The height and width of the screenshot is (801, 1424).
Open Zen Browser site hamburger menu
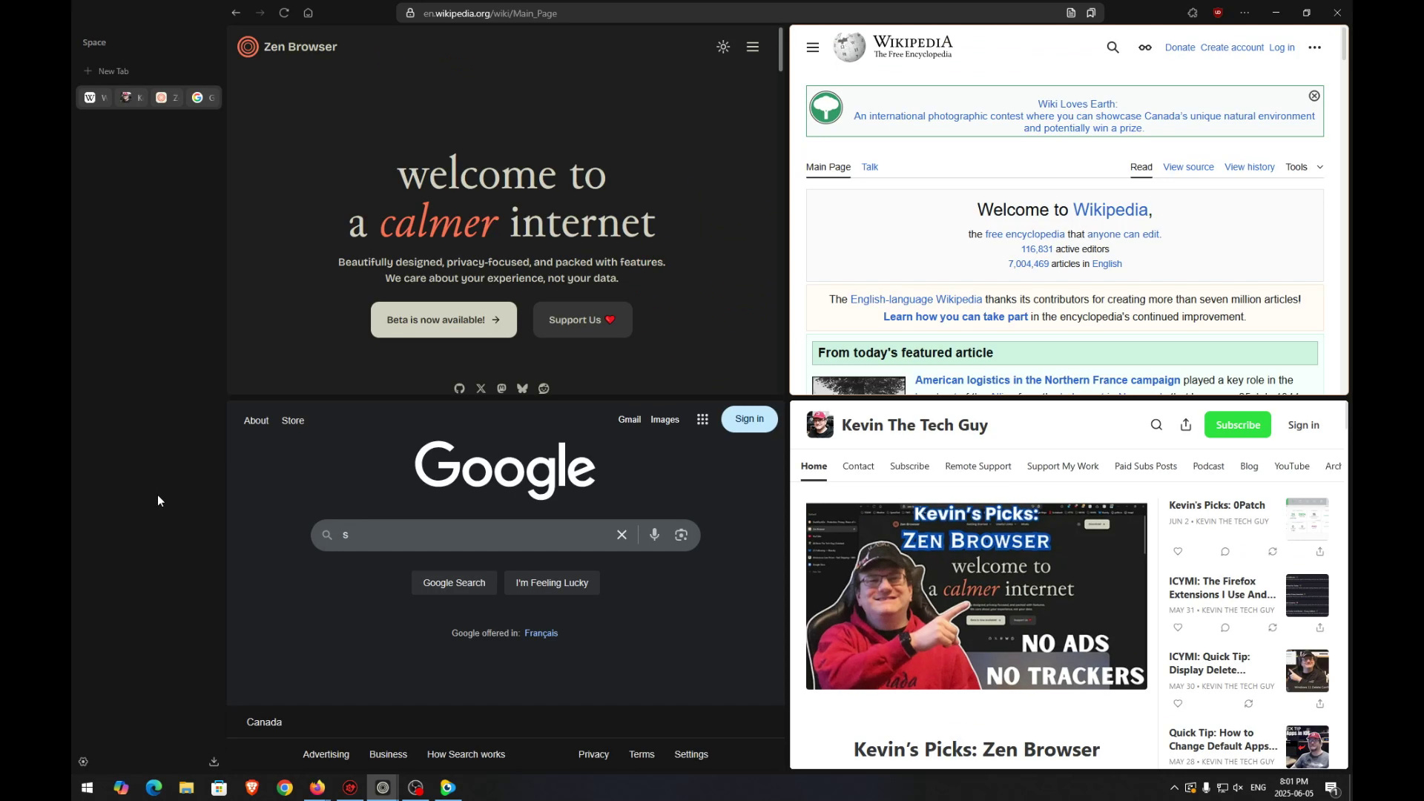click(x=753, y=47)
